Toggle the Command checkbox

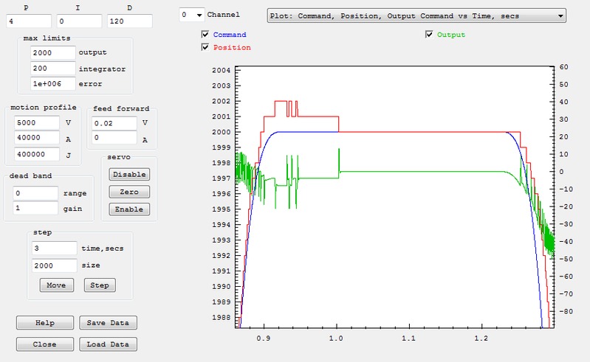pos(205,35)
